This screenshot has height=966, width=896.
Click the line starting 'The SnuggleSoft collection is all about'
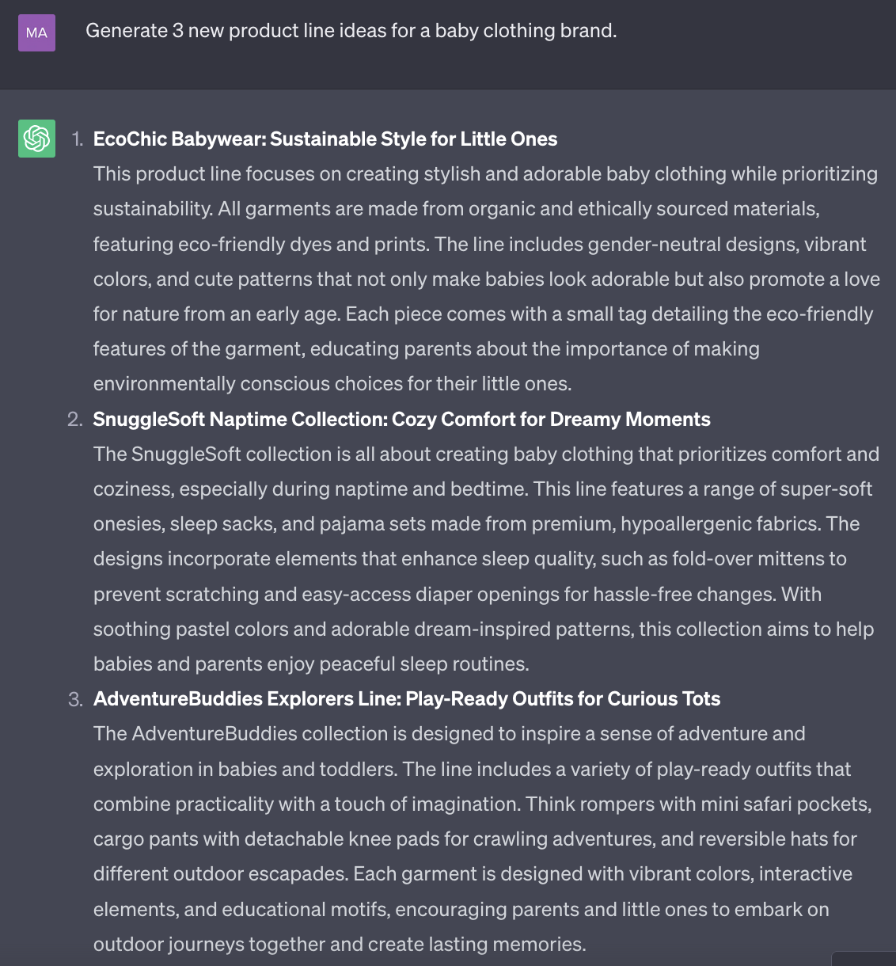(485, 454)
